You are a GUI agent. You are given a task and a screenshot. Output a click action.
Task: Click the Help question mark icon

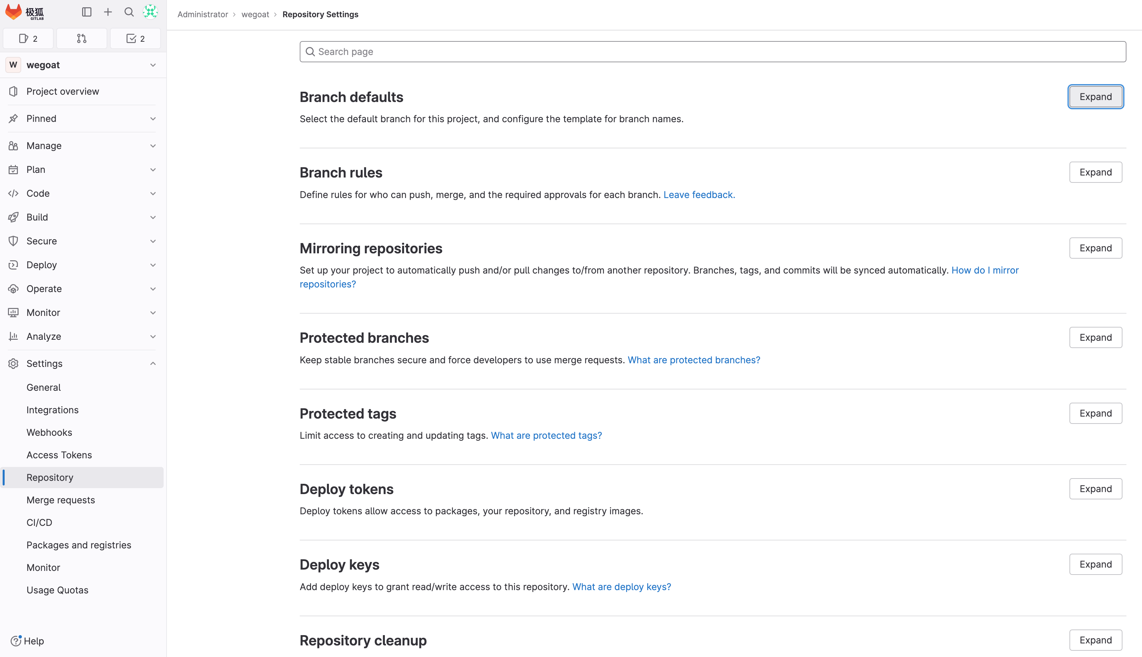coord(16,641)
